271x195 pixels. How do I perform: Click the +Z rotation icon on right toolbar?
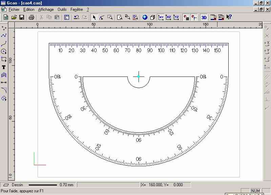click(x=267, y=59)
